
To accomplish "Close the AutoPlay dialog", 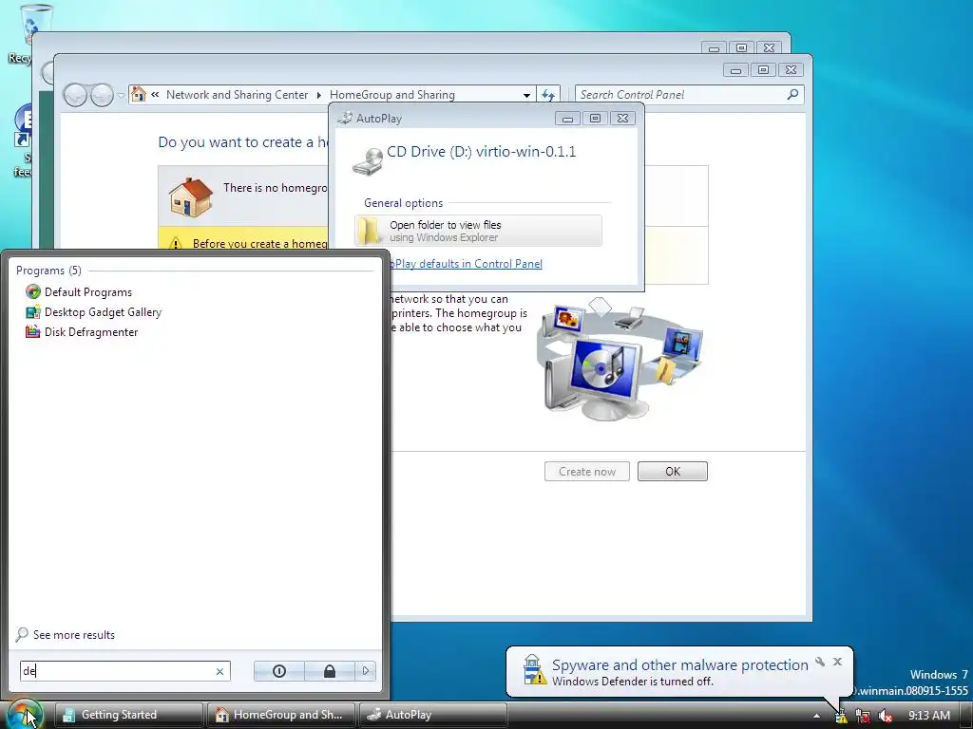I will 622,118.
